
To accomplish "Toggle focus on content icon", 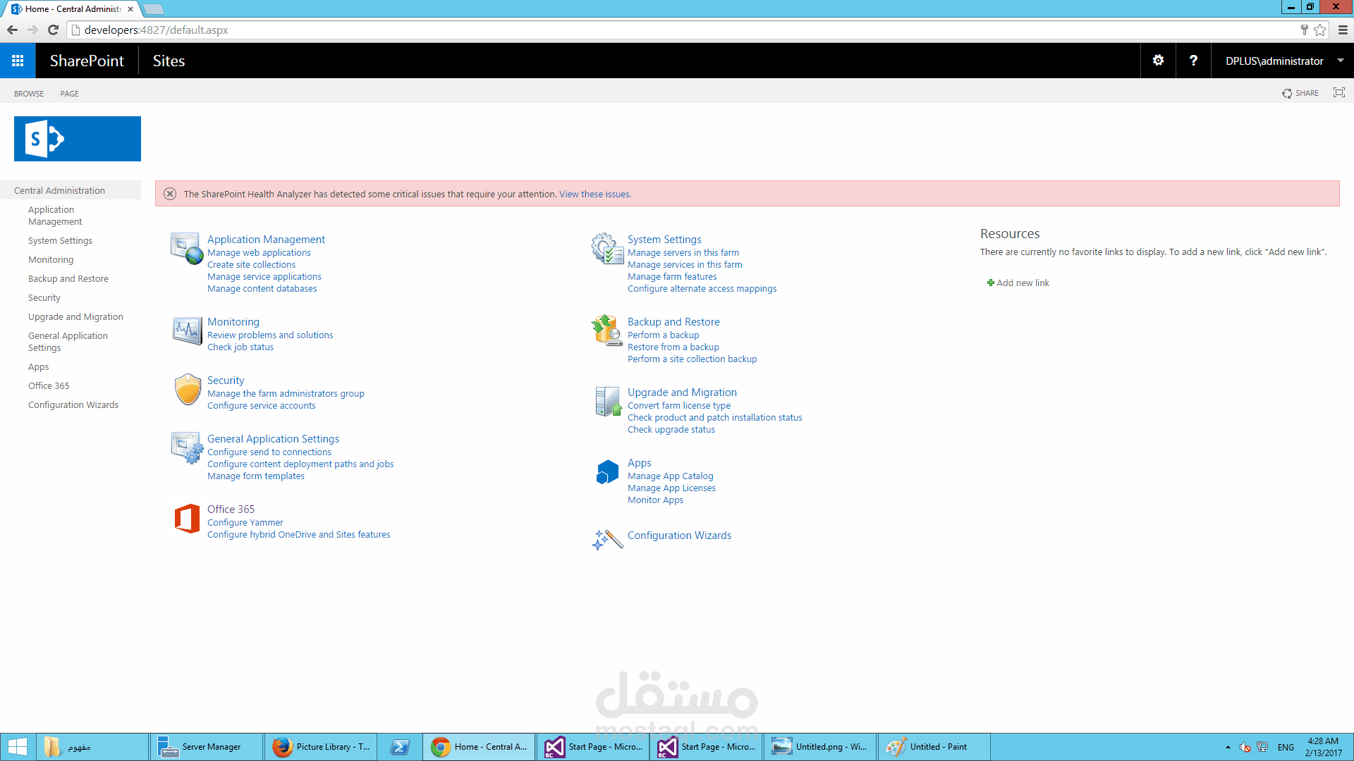I will pos(1338,93).
